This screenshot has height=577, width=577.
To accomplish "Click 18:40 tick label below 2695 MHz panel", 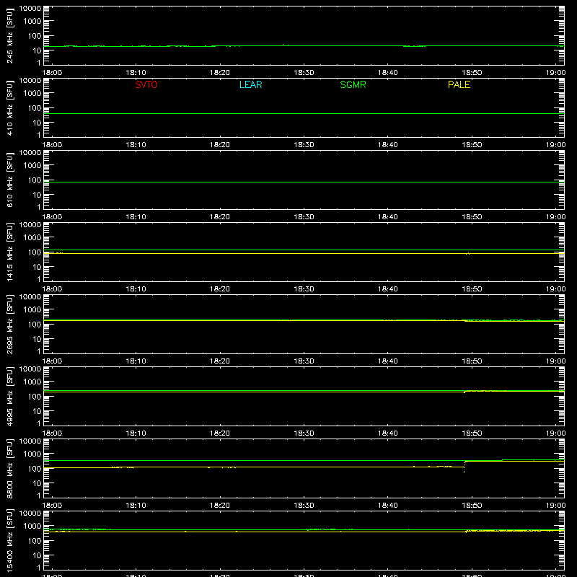I will click(x=388, y=361).
